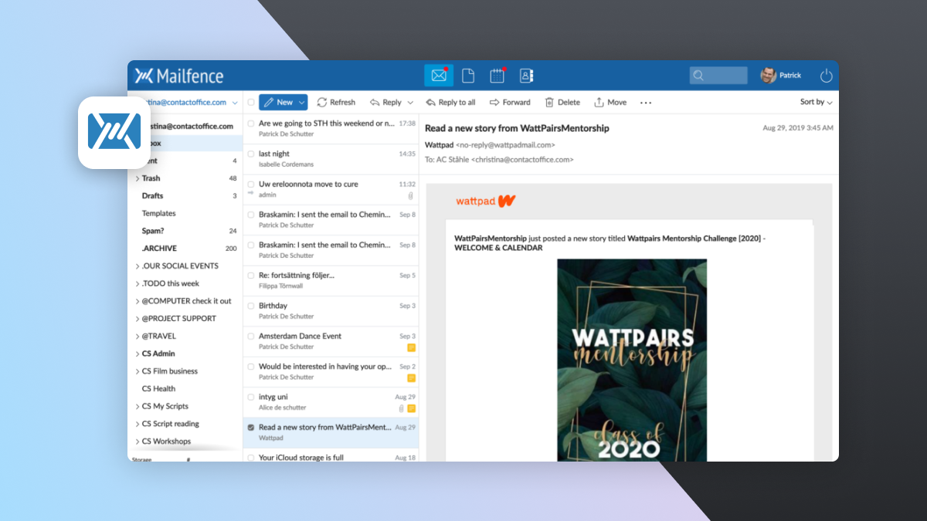
Task: Check the 'intyg uni' email checkbox
Action: point(251,397)
